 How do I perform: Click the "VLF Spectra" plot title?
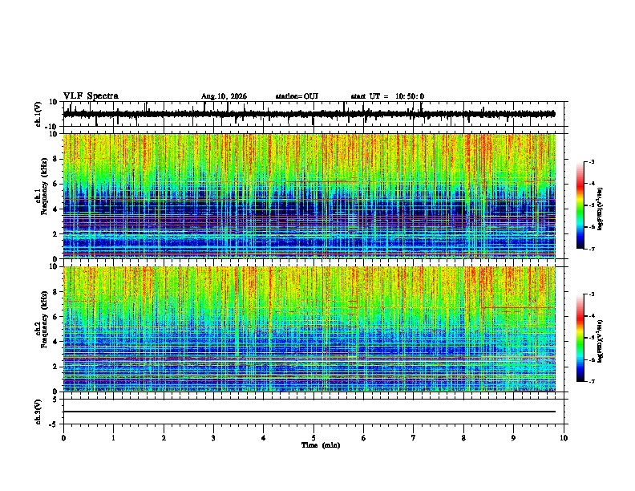point(91,95)
